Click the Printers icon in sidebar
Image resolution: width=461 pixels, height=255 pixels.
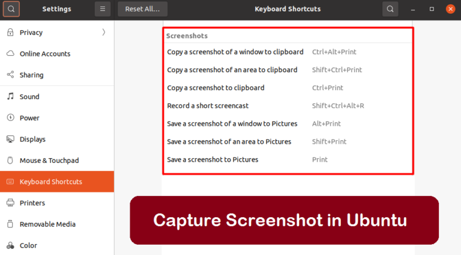pos(10,203)
